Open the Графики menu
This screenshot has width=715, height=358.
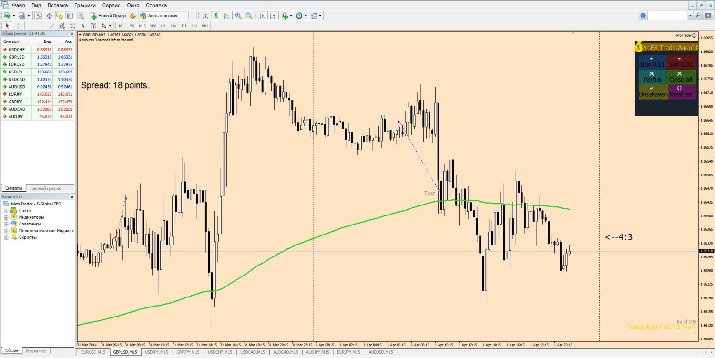(x=85, y=5)
